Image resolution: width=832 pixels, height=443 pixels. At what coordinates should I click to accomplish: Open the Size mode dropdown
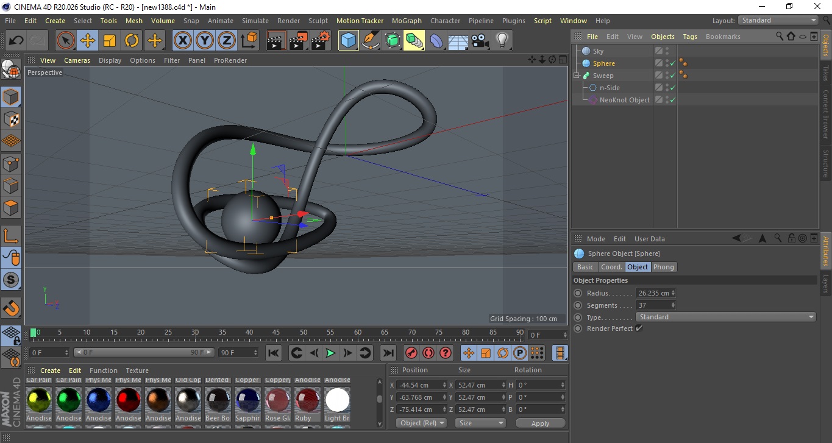[x=481, y=423]
